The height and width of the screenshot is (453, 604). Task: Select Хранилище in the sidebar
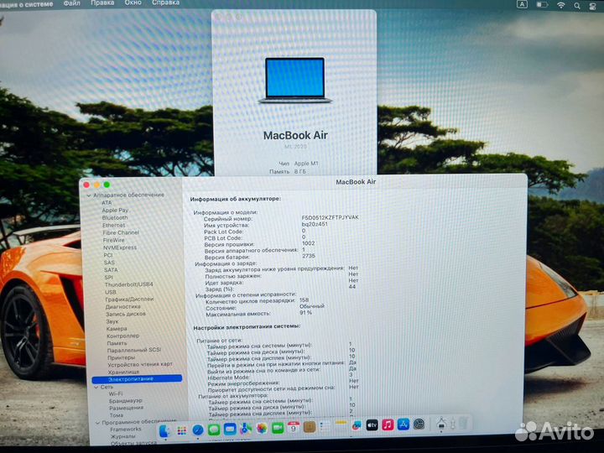click(123, 372)
